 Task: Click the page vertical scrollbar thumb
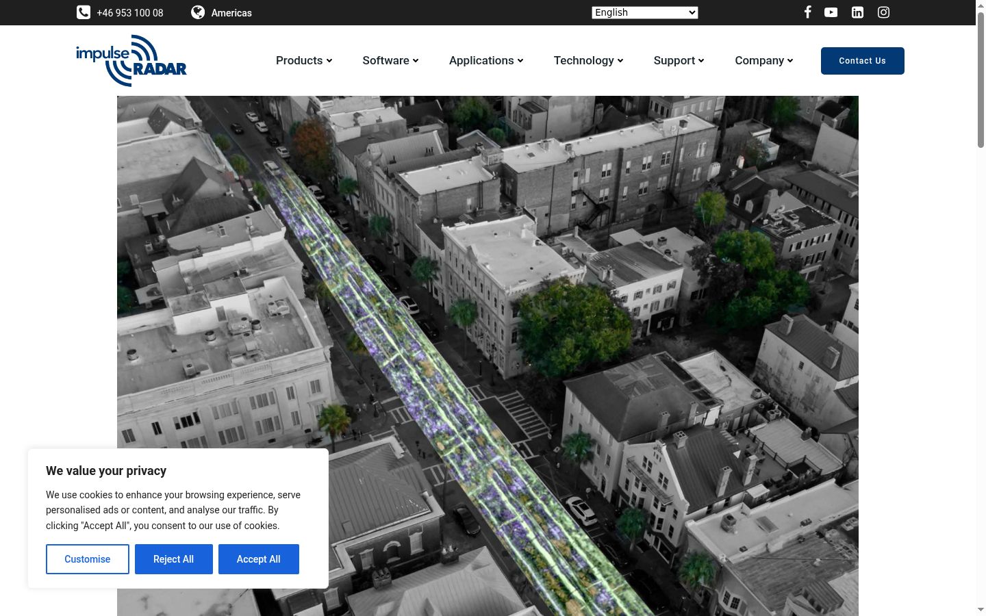pos(981,79)
